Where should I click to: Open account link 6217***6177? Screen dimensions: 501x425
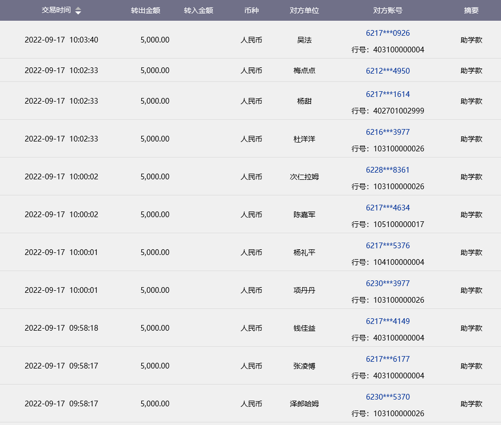[x=388, y=359]
